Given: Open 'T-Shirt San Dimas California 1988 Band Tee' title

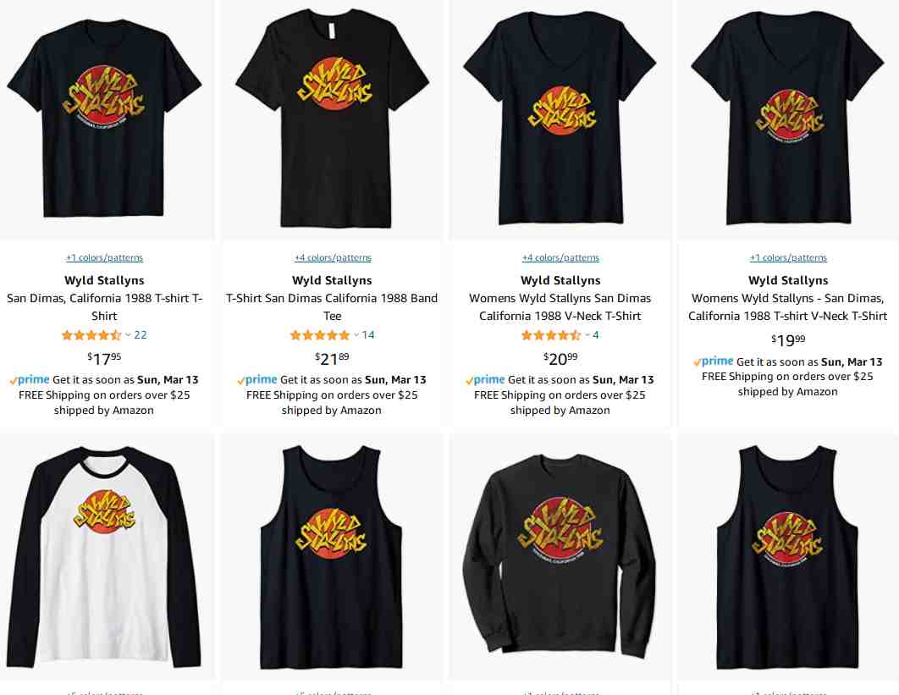Looking at the screenshot, I should tap(332, 306).
